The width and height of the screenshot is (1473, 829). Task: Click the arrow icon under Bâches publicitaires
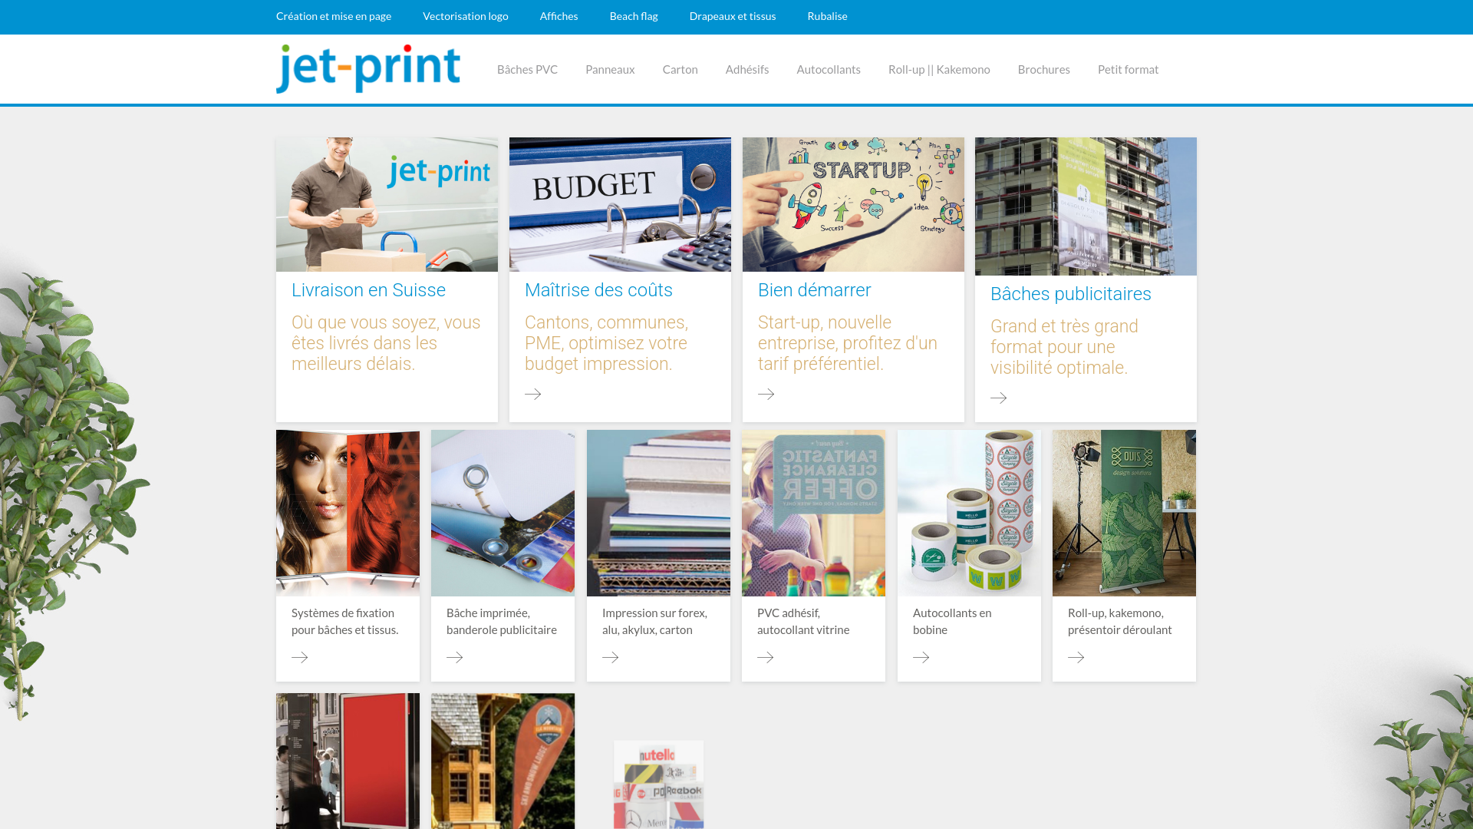point(999,398)
